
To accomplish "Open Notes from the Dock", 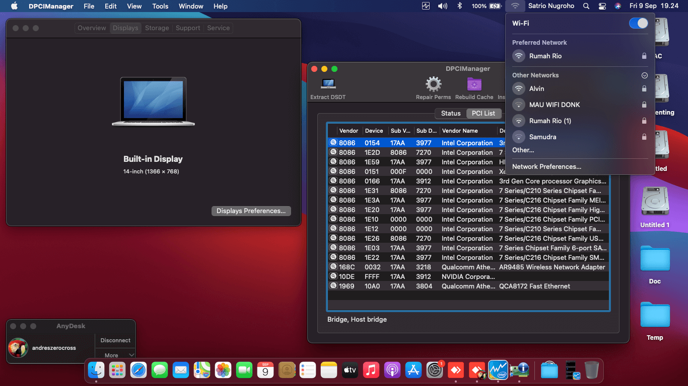I will pyautogui.click(x=329, y=370).
